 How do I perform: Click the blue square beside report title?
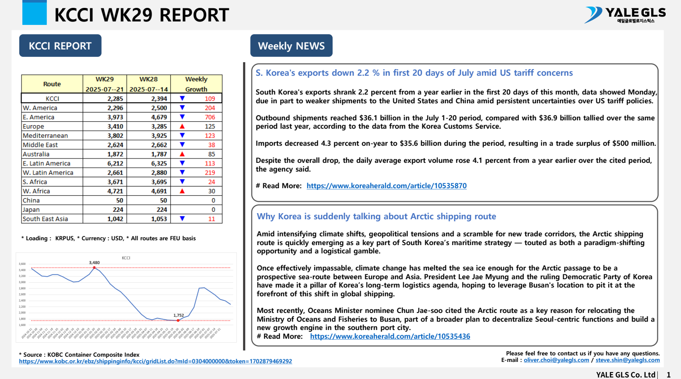click(35, 13)
